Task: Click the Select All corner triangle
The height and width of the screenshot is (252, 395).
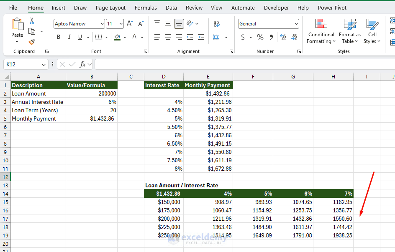Action: [7, 77]
